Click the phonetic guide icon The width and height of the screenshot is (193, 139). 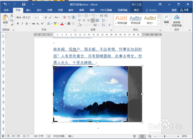tap(69, 17)
